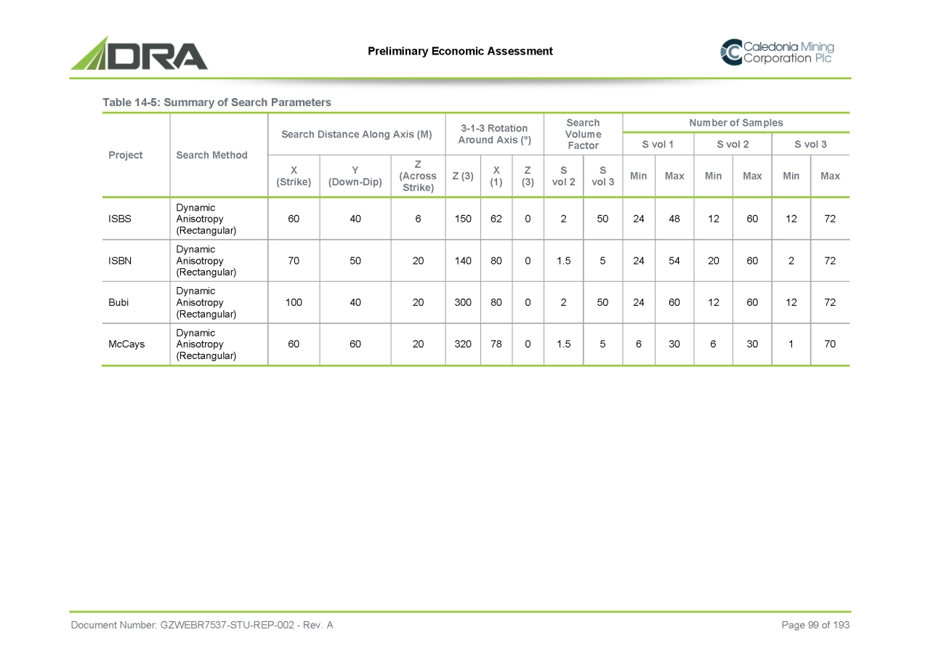936x662 pixels.
Task: Select the ISBN project row label
Action: pos(120,261)
